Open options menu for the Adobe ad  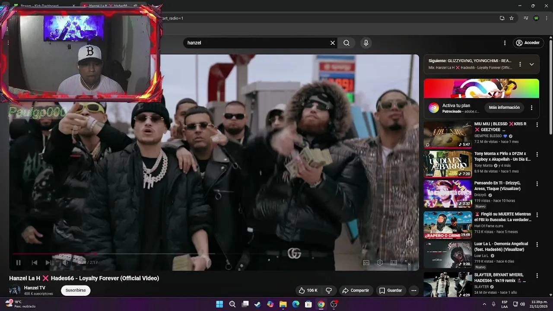click(x=532, y=108)
